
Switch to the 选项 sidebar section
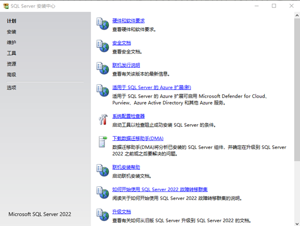(11, 88)
